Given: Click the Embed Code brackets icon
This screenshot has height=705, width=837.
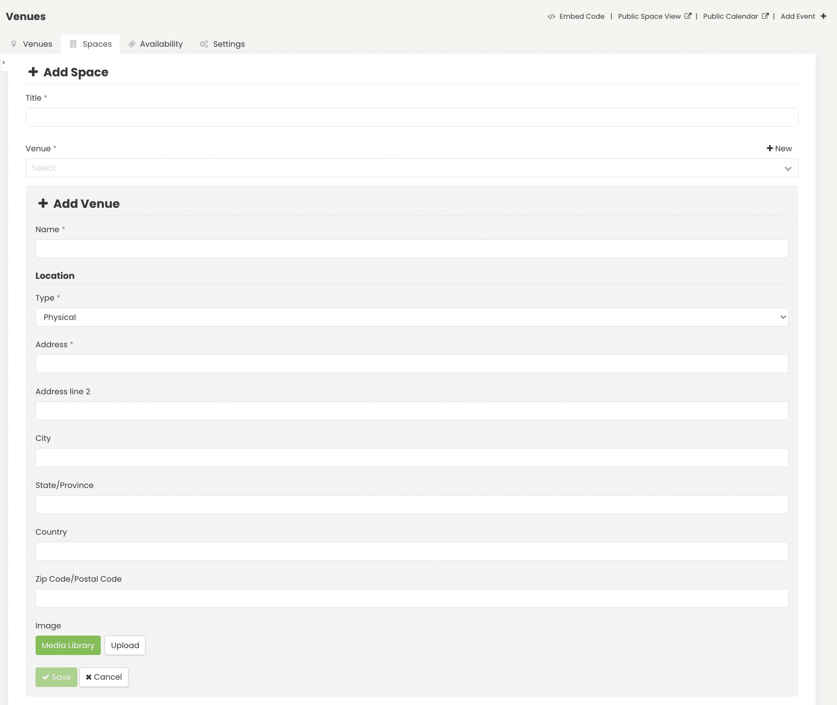Looking at the screenshot, I should pyautogui.click(x=551, y=16).
